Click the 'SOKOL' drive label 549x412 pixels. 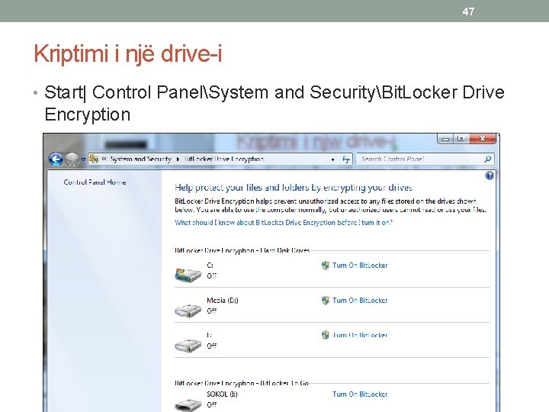pyautogui.click(x=222, y=394)
